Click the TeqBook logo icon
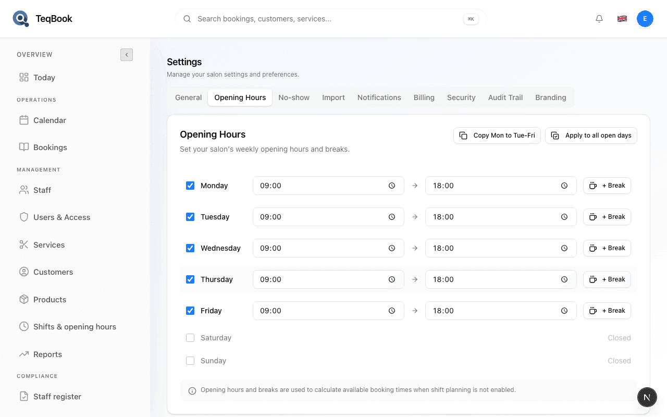Viewport: 667px width, 417px height. 21,19
